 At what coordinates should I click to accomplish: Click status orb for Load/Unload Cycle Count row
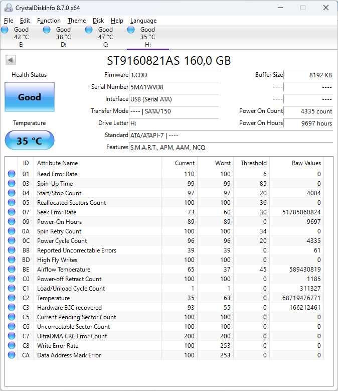pos(12,288)
